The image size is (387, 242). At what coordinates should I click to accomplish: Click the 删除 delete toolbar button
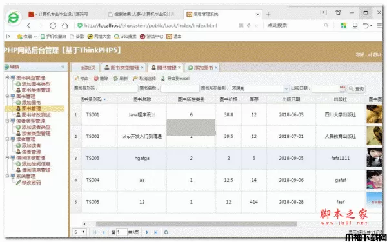(x=101, y=78)
